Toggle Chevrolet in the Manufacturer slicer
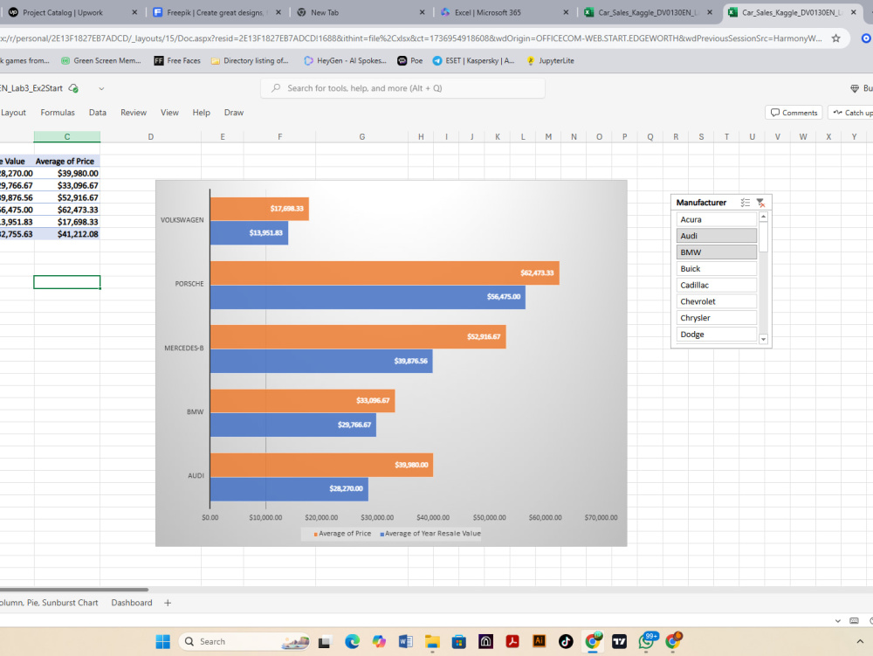The width and height of the screenshot is (873, 656). 717,301
